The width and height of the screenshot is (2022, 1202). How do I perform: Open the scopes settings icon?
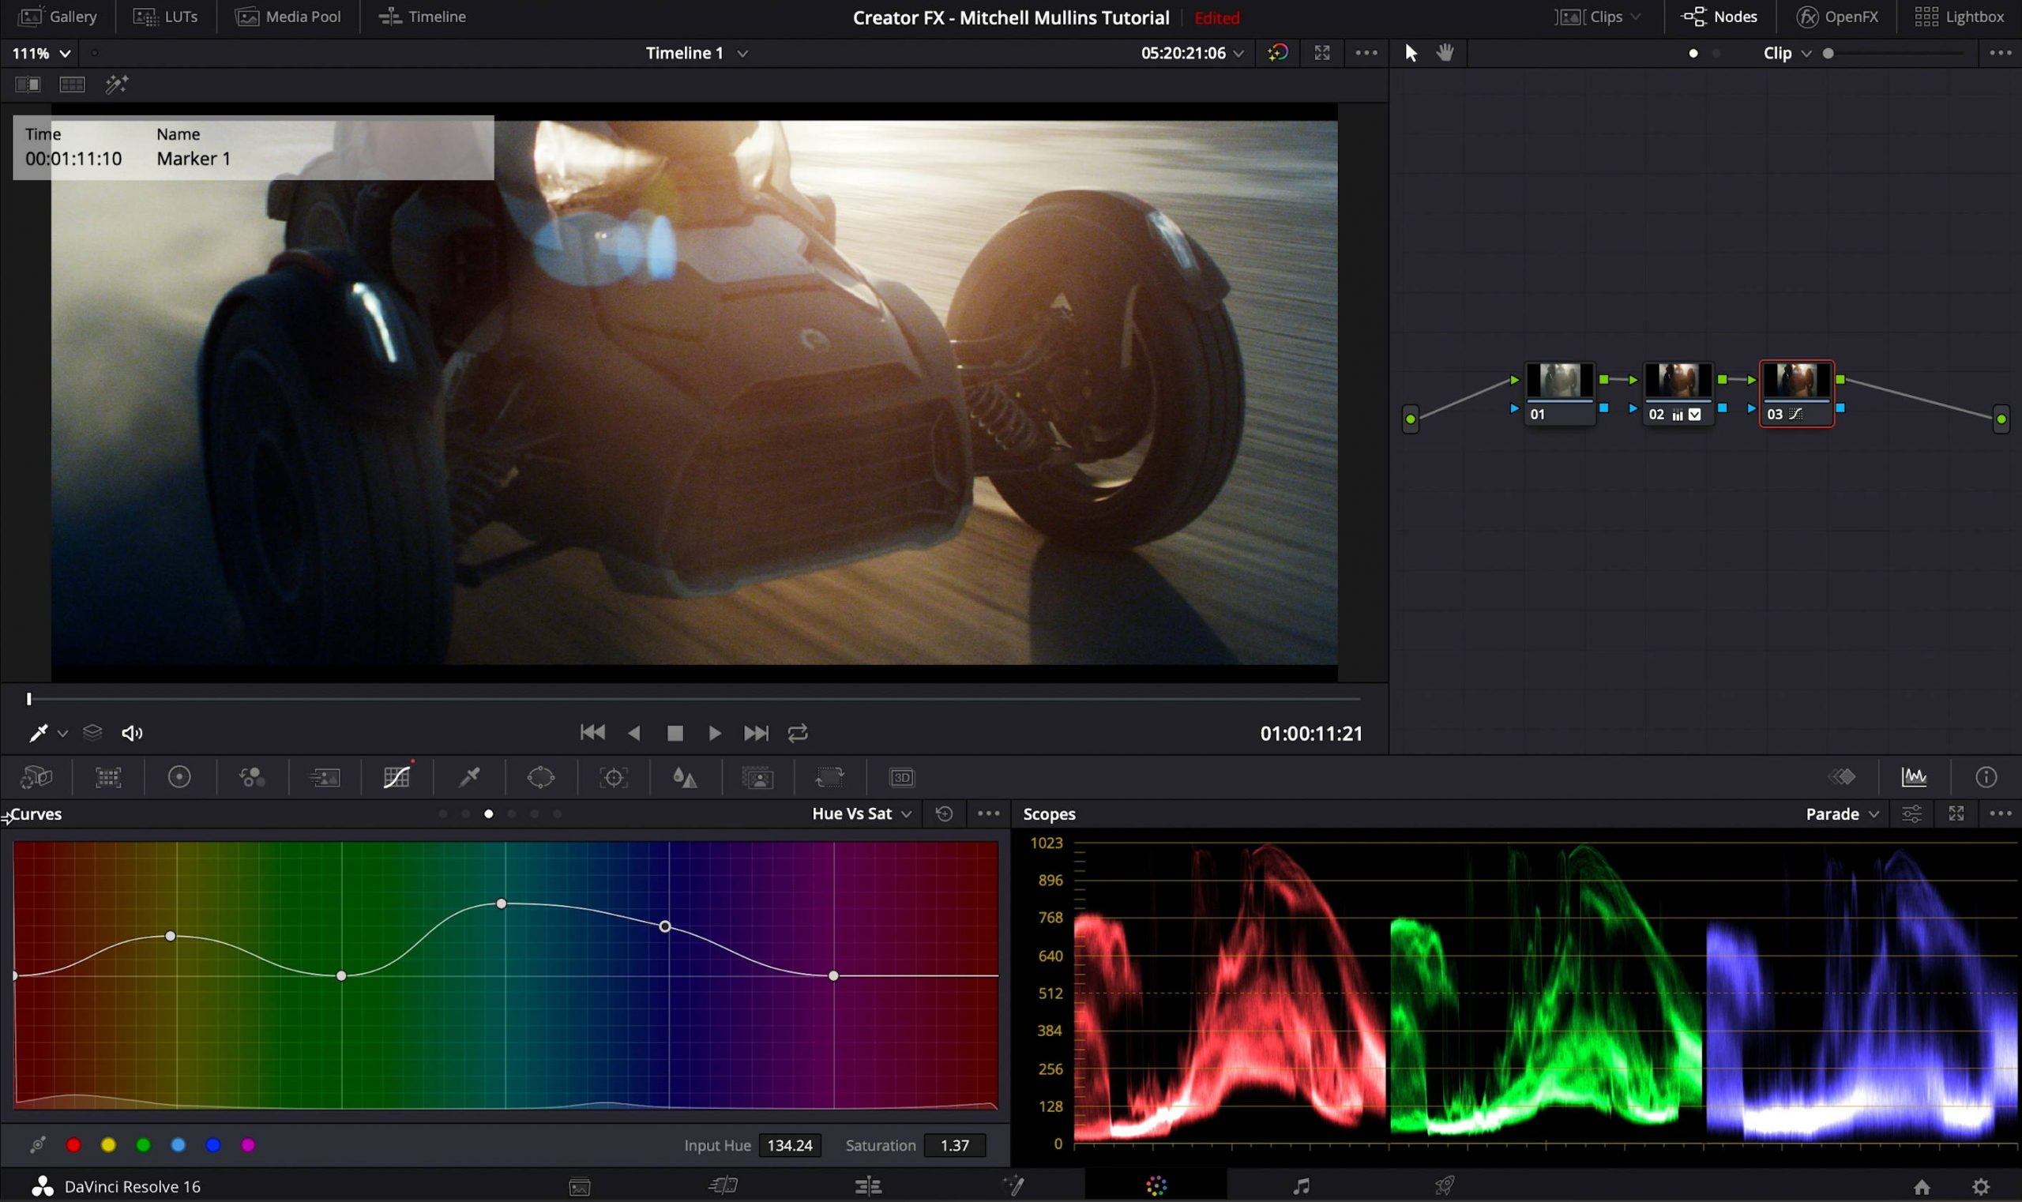(1911, 814)
